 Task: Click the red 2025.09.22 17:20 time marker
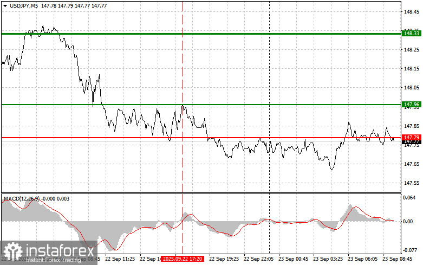183,259
